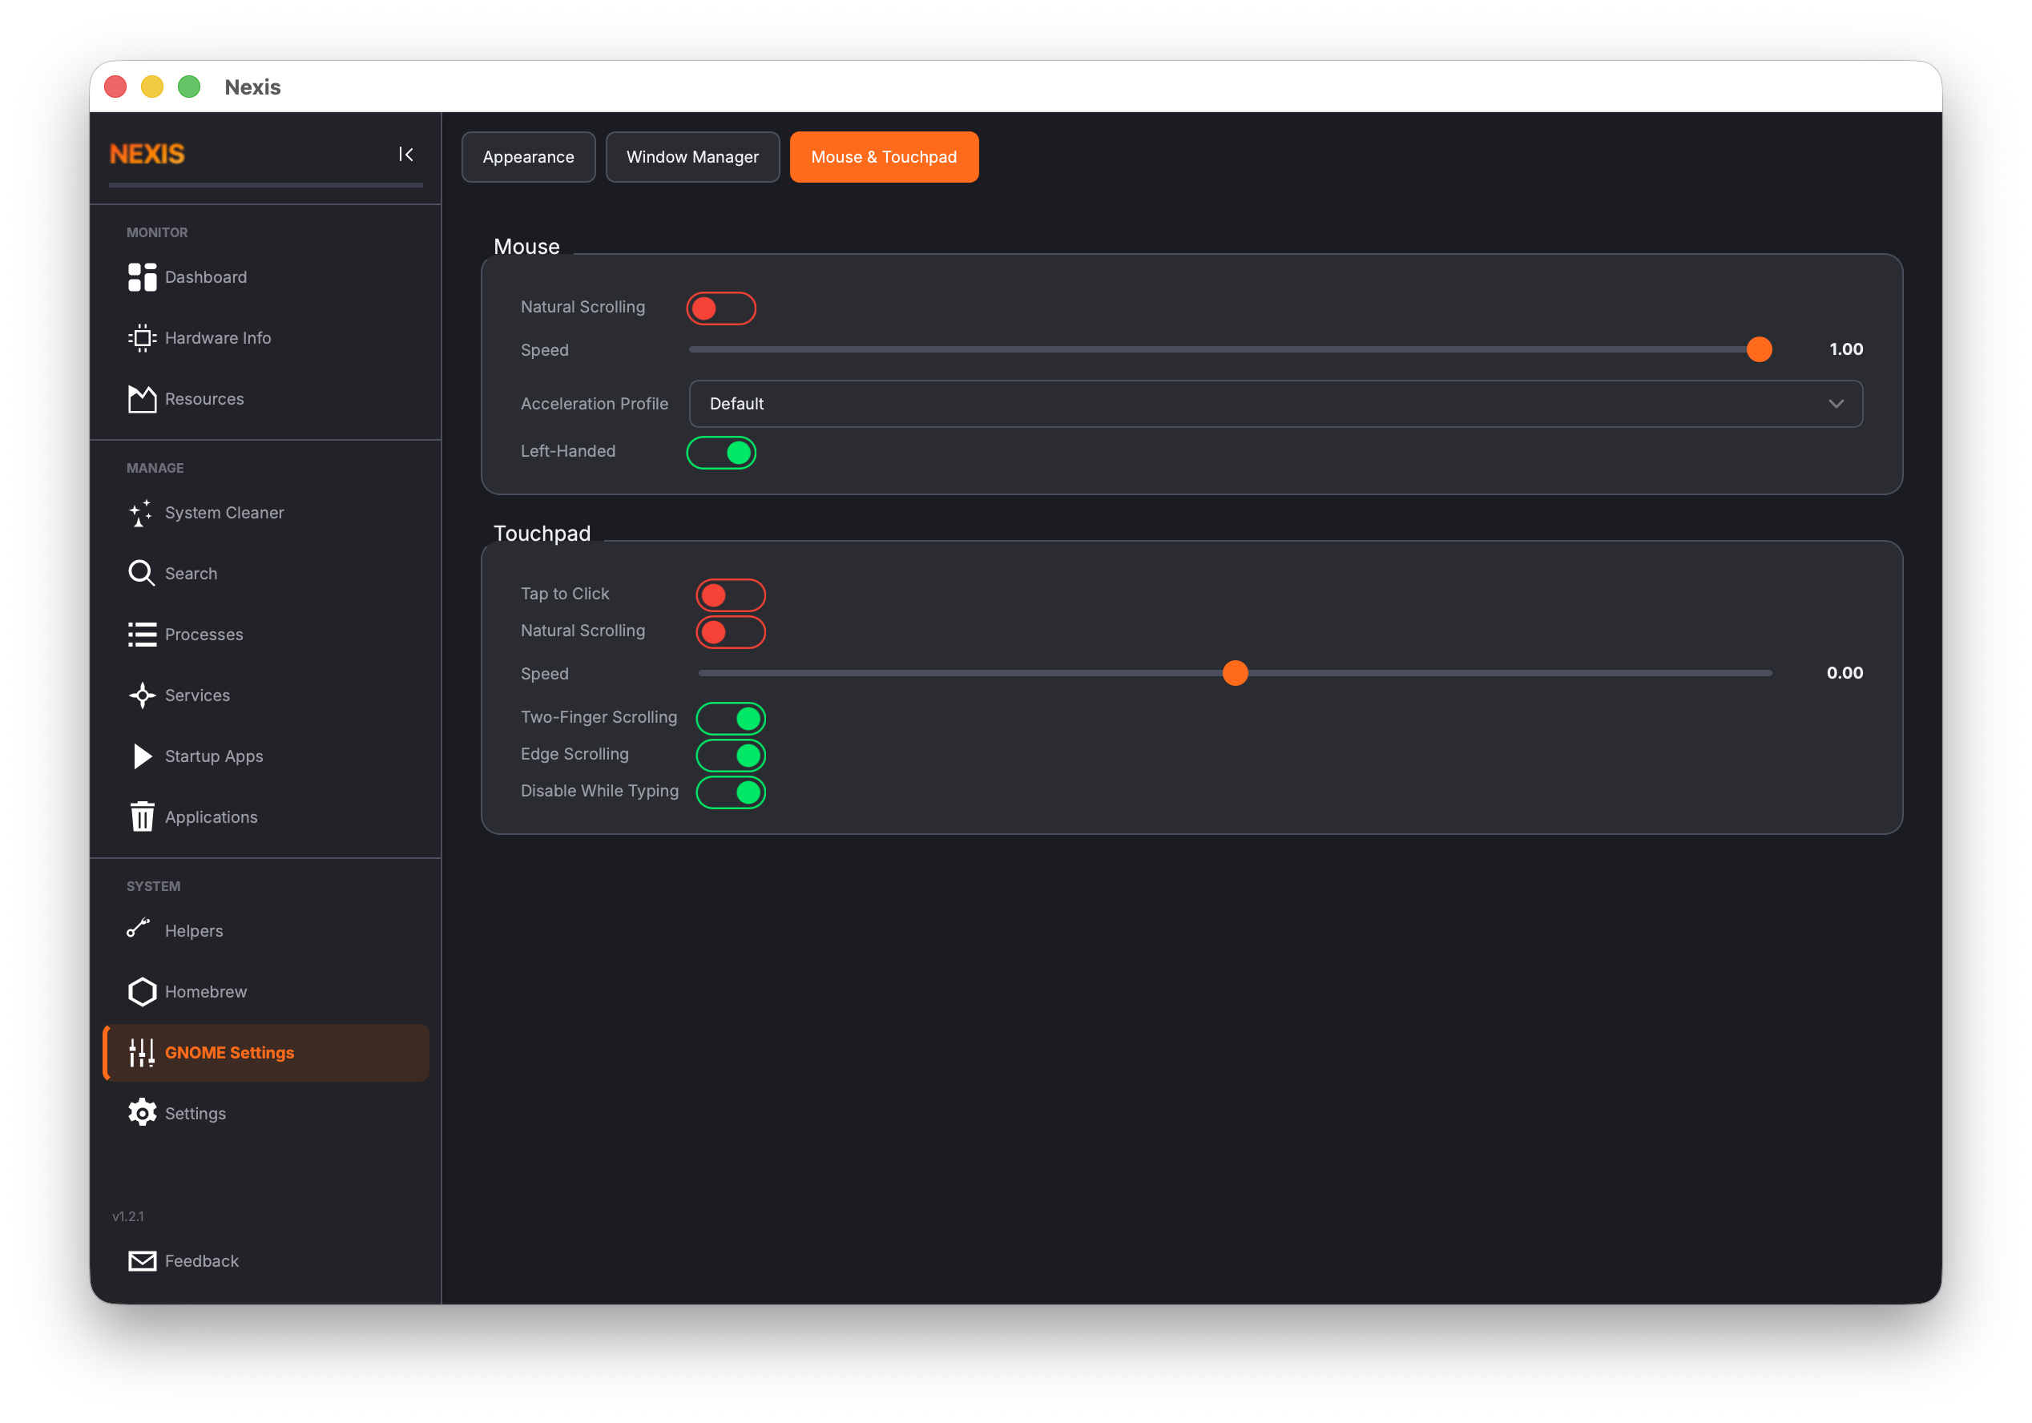2032x1423 pixels.
Task: Enable Mouse Natural Scrolling toggle
Action: click(x=721, y=308)
